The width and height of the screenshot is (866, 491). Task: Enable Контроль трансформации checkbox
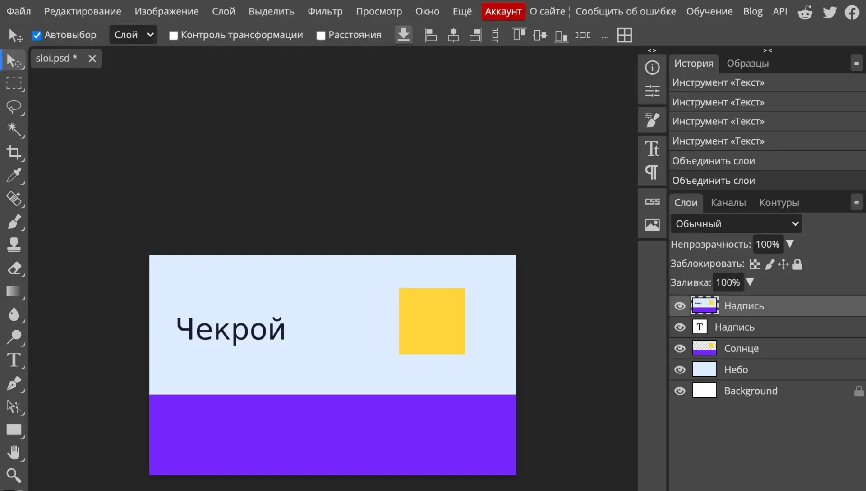pos(173,36)
